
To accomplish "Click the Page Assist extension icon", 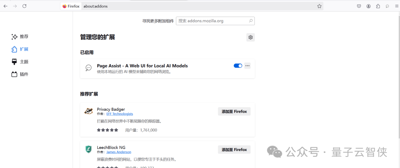I will point(88,68).
